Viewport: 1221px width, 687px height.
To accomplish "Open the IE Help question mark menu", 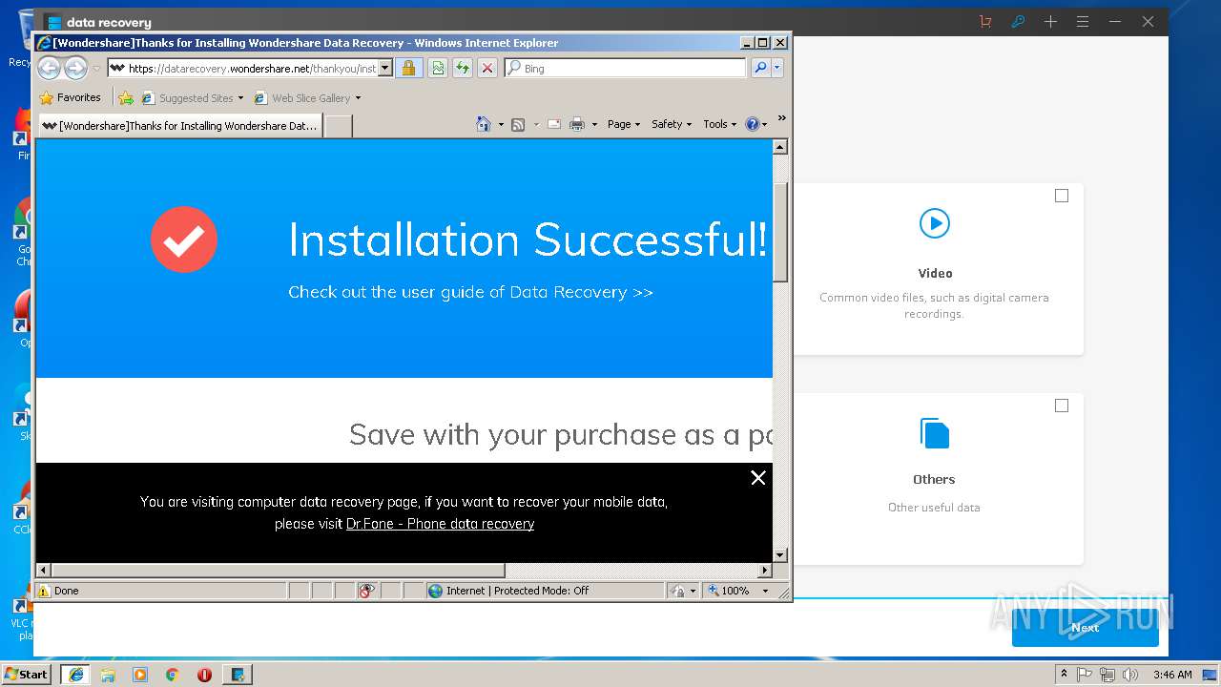I will point(756,124).
